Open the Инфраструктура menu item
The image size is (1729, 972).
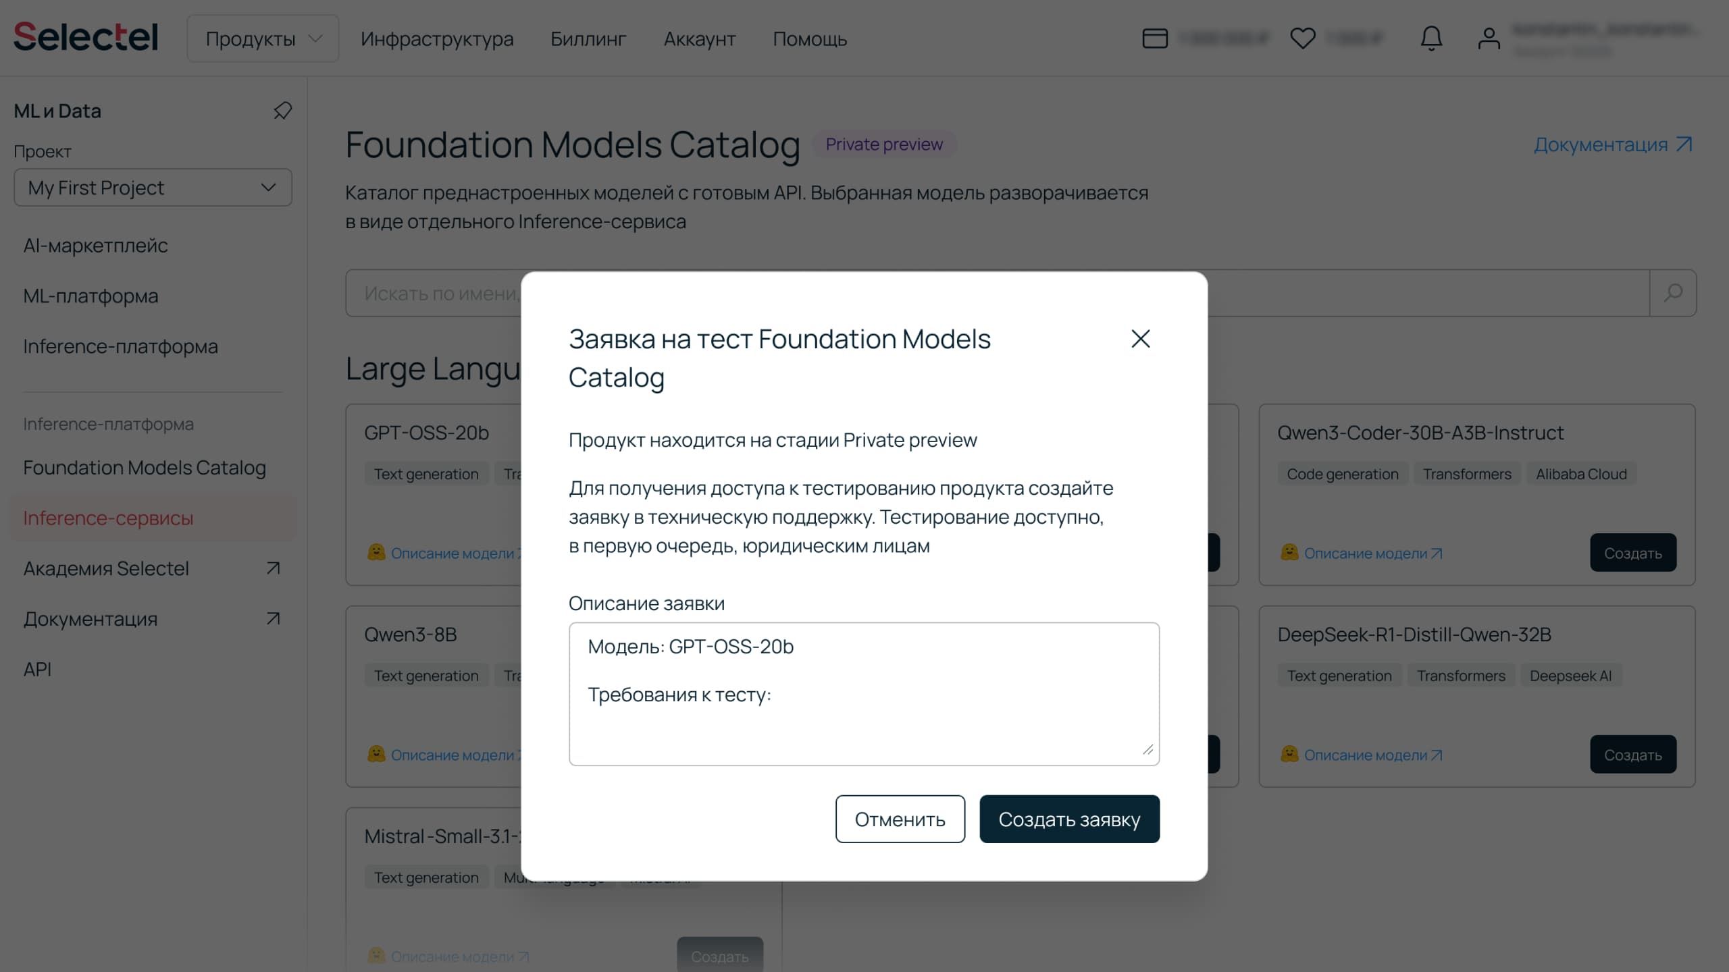(437, 38)
